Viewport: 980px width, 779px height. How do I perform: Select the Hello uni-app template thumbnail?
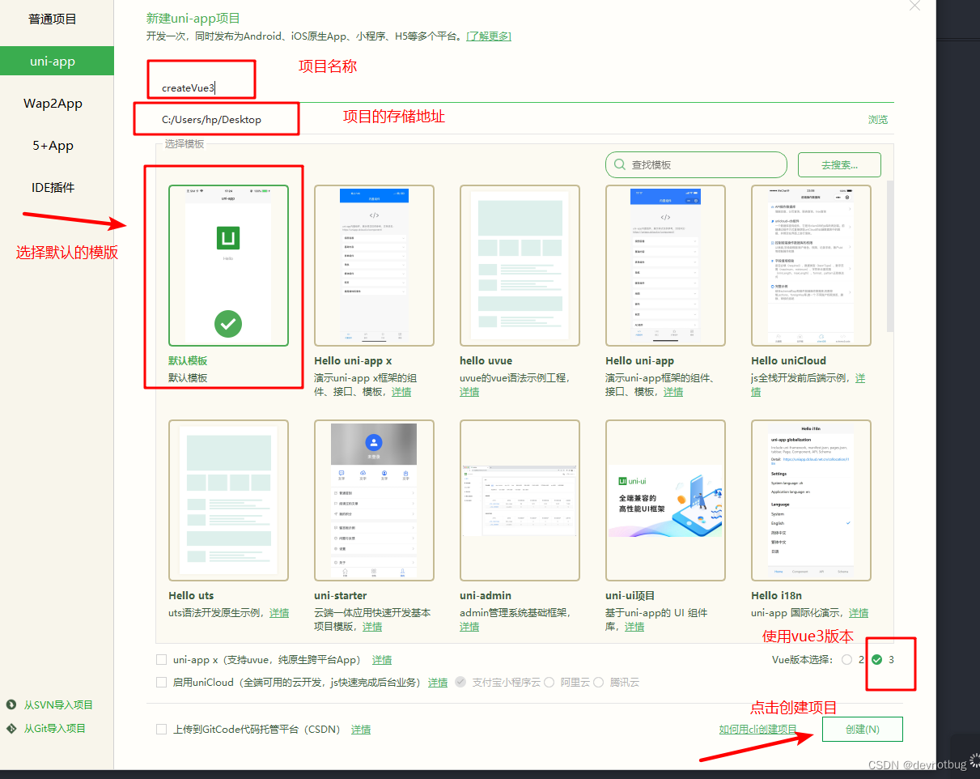pos(665,266)
